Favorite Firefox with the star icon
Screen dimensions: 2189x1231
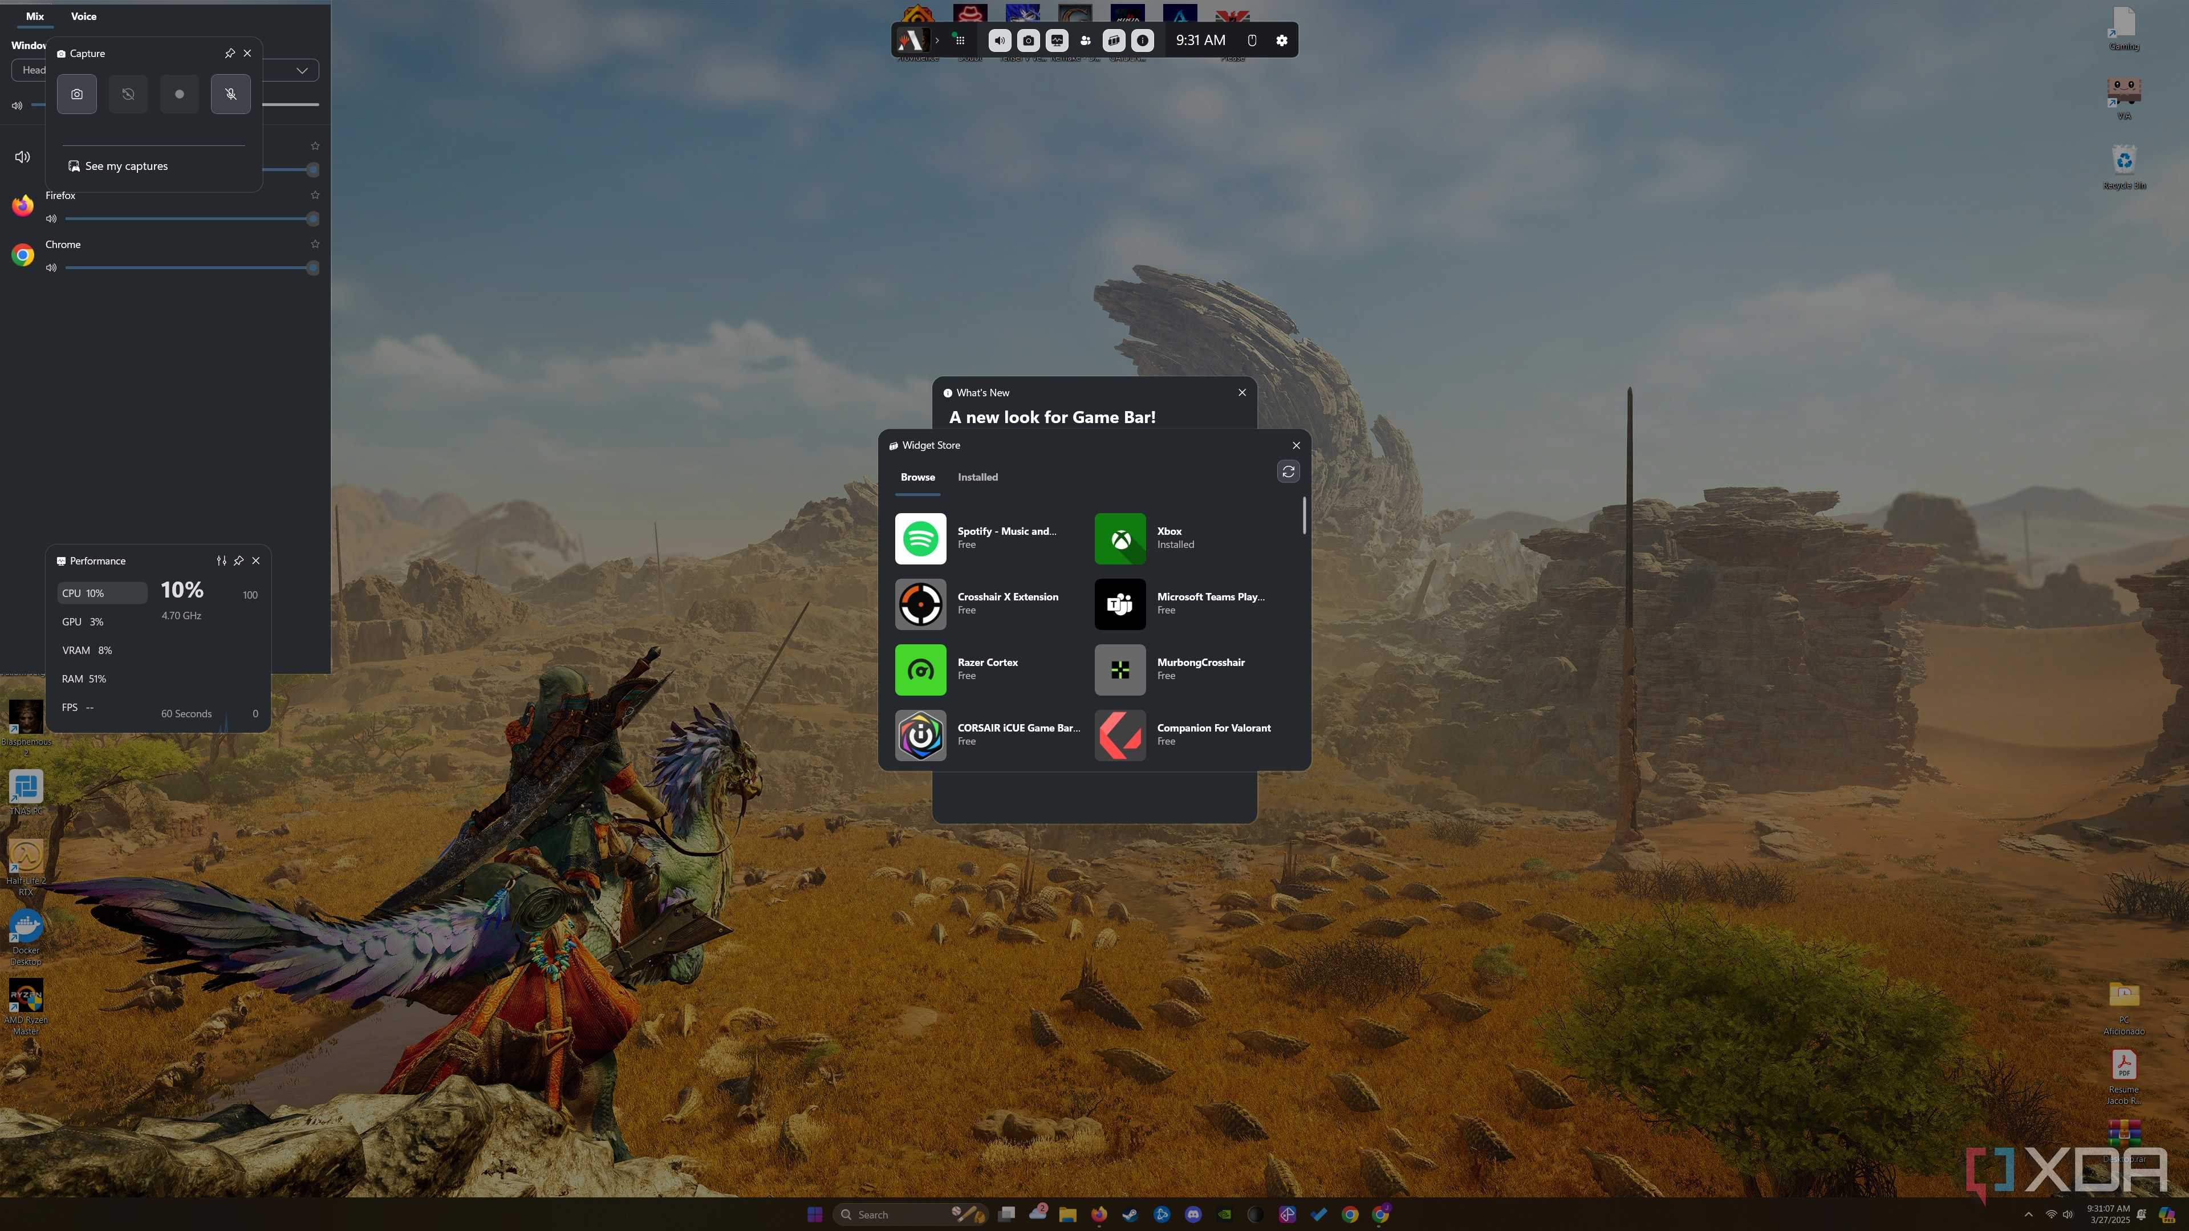[315, 194]
